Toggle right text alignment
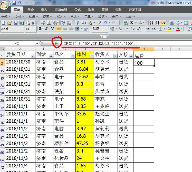 click(x=71, y=29)
